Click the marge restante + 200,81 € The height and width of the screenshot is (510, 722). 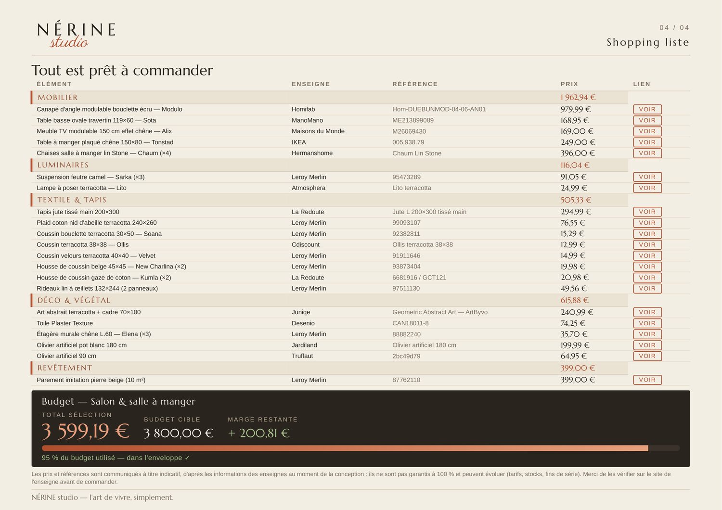(259, 433)
